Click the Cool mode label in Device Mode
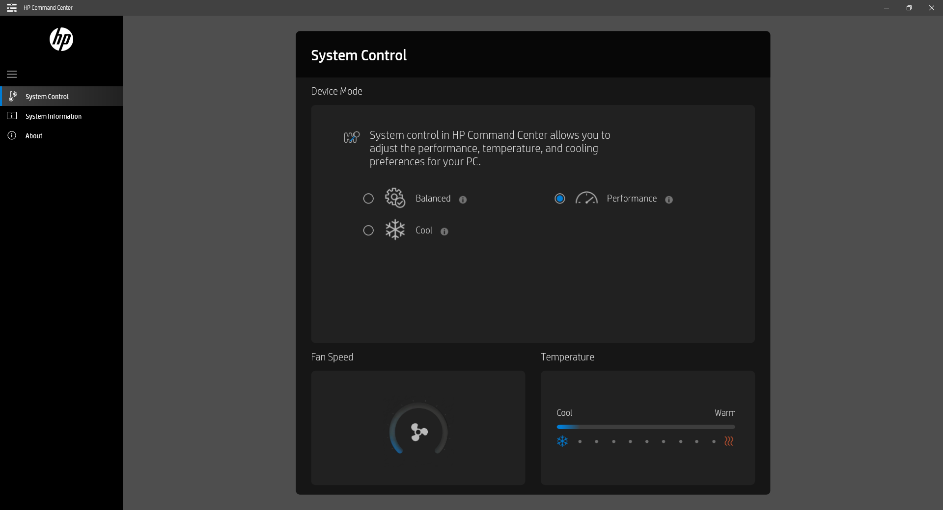 424,230
